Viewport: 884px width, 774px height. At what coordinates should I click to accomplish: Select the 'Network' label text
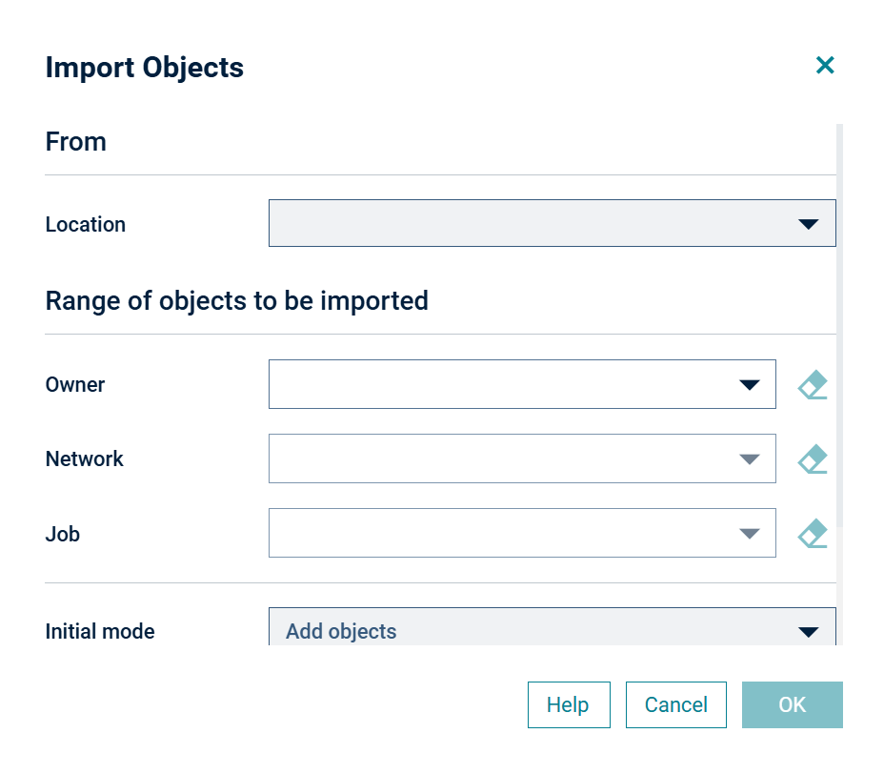[x=84, y=459]
